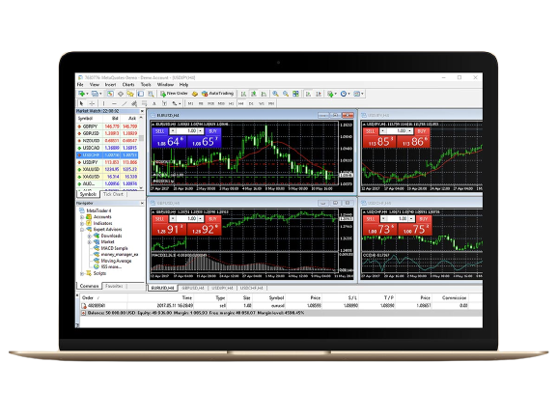Select the crosshair cursor tool
The image size is (557, 418).
tap(92, 103)
